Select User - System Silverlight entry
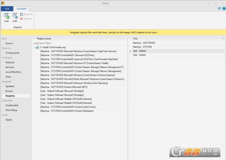The height and width of the screenshot is (160, 226). click(x=83, y=95)
